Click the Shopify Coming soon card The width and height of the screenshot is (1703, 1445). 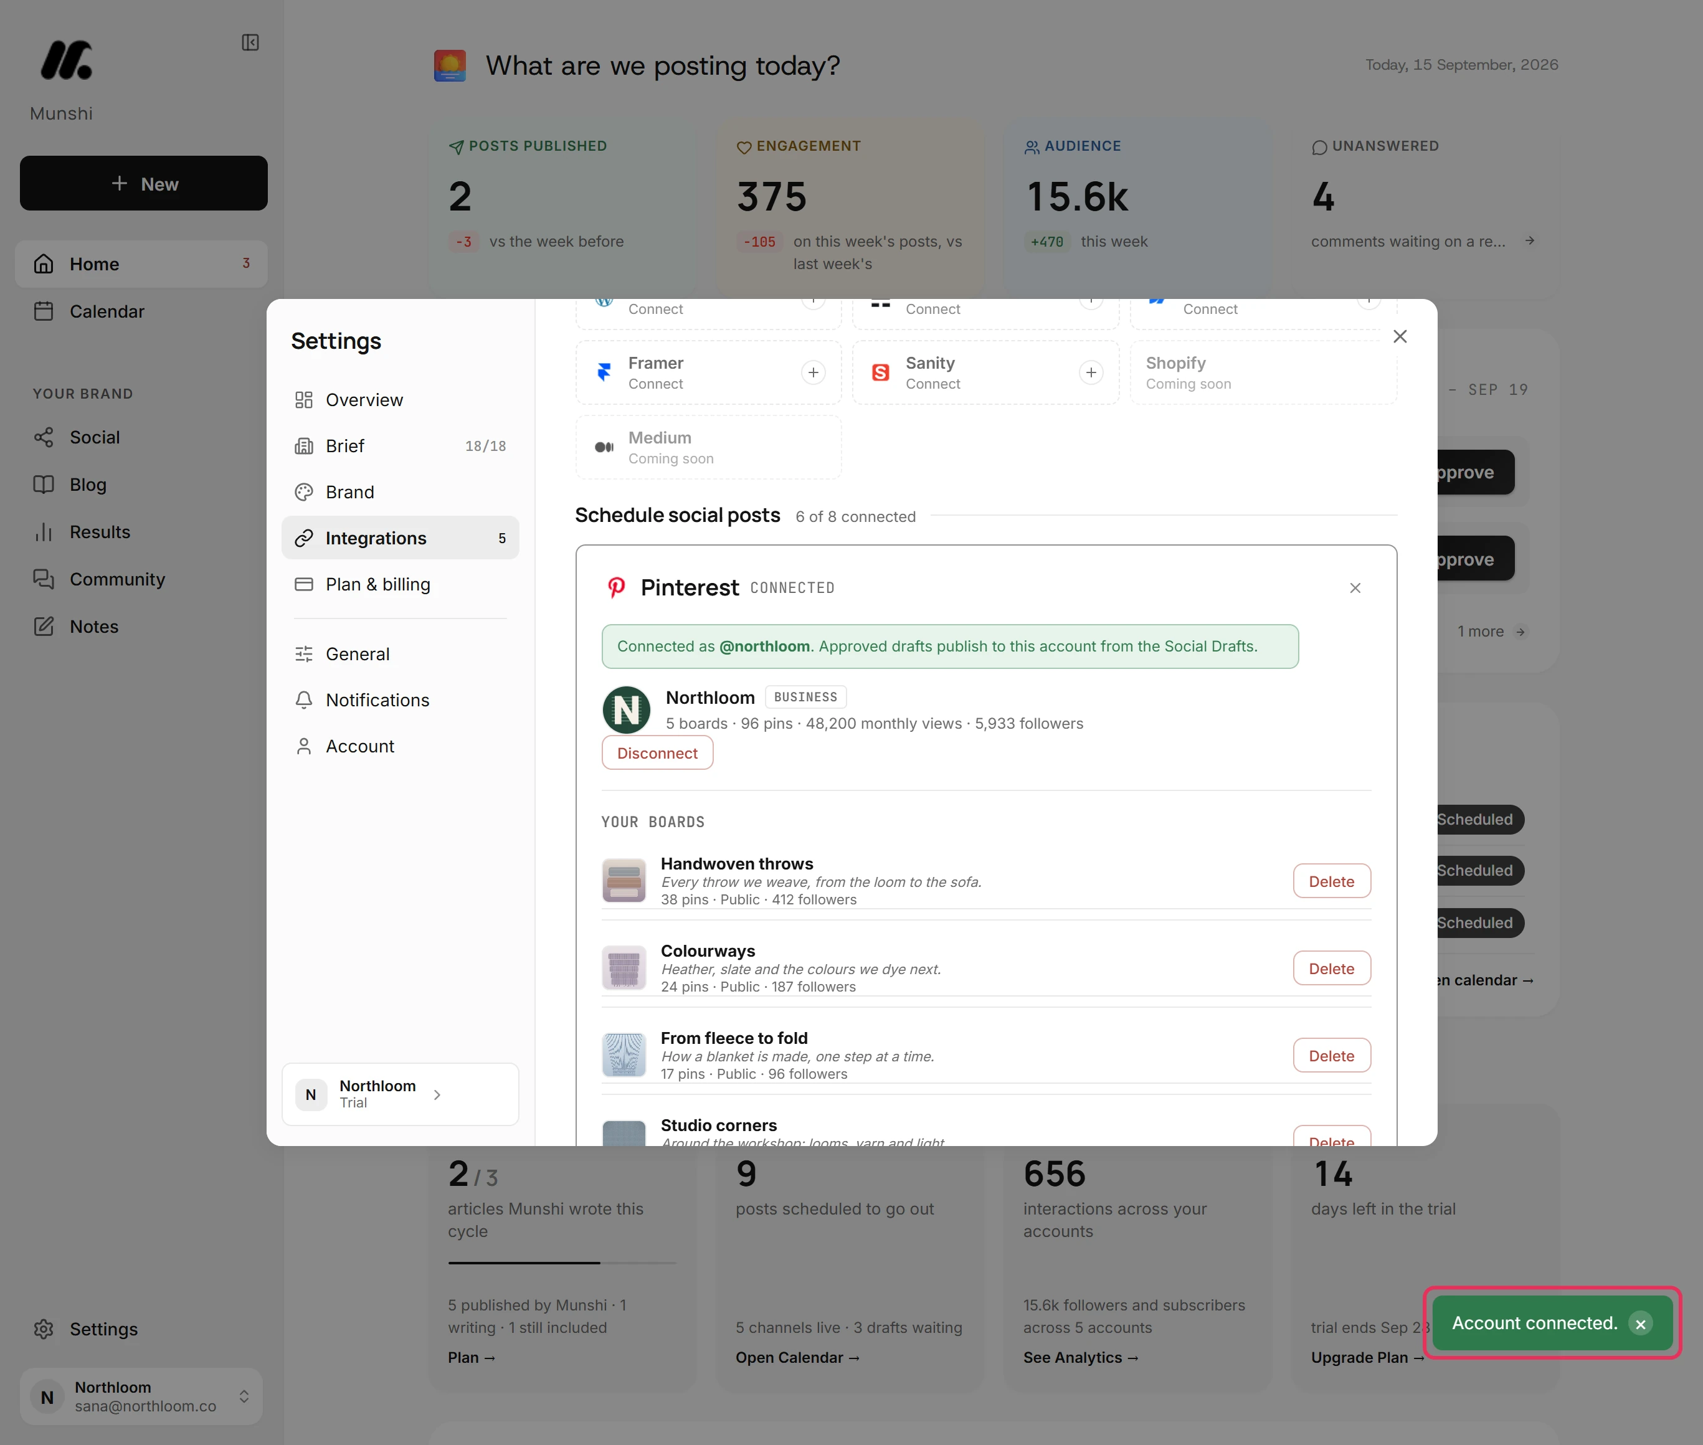[1263, 372]
